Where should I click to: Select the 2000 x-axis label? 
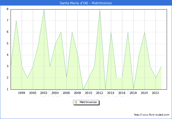click(x=33, y=93)
